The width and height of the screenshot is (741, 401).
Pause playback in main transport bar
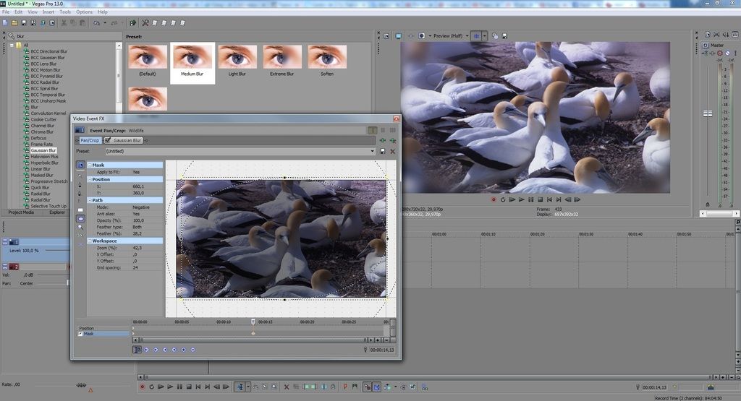pos(179,387)
